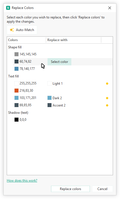Select the orange 216,83,30 swatch
This screenshot has width=120, height=199.
coord(17,91)
